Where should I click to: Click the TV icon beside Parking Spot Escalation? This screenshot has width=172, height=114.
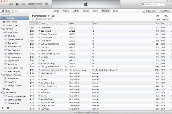coord(66,70)
